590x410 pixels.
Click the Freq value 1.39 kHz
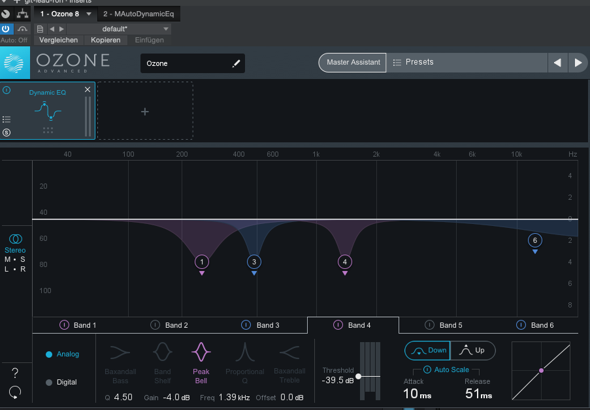pos(234,397)
